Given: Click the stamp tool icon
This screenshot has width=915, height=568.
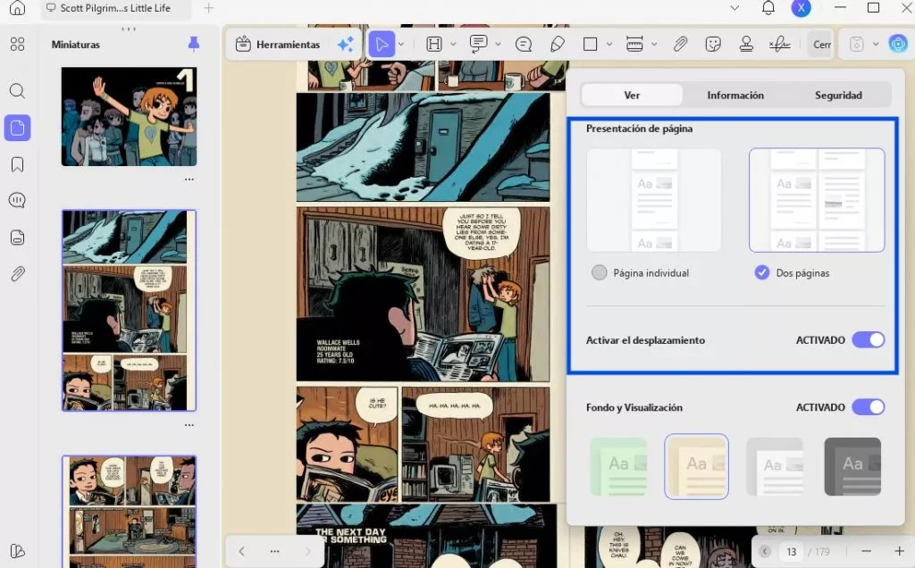Looking at the screenshot, I should (746, 45).
